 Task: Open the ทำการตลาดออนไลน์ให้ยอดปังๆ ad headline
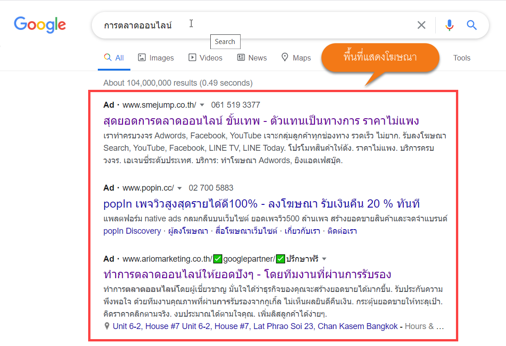(247, 274)
